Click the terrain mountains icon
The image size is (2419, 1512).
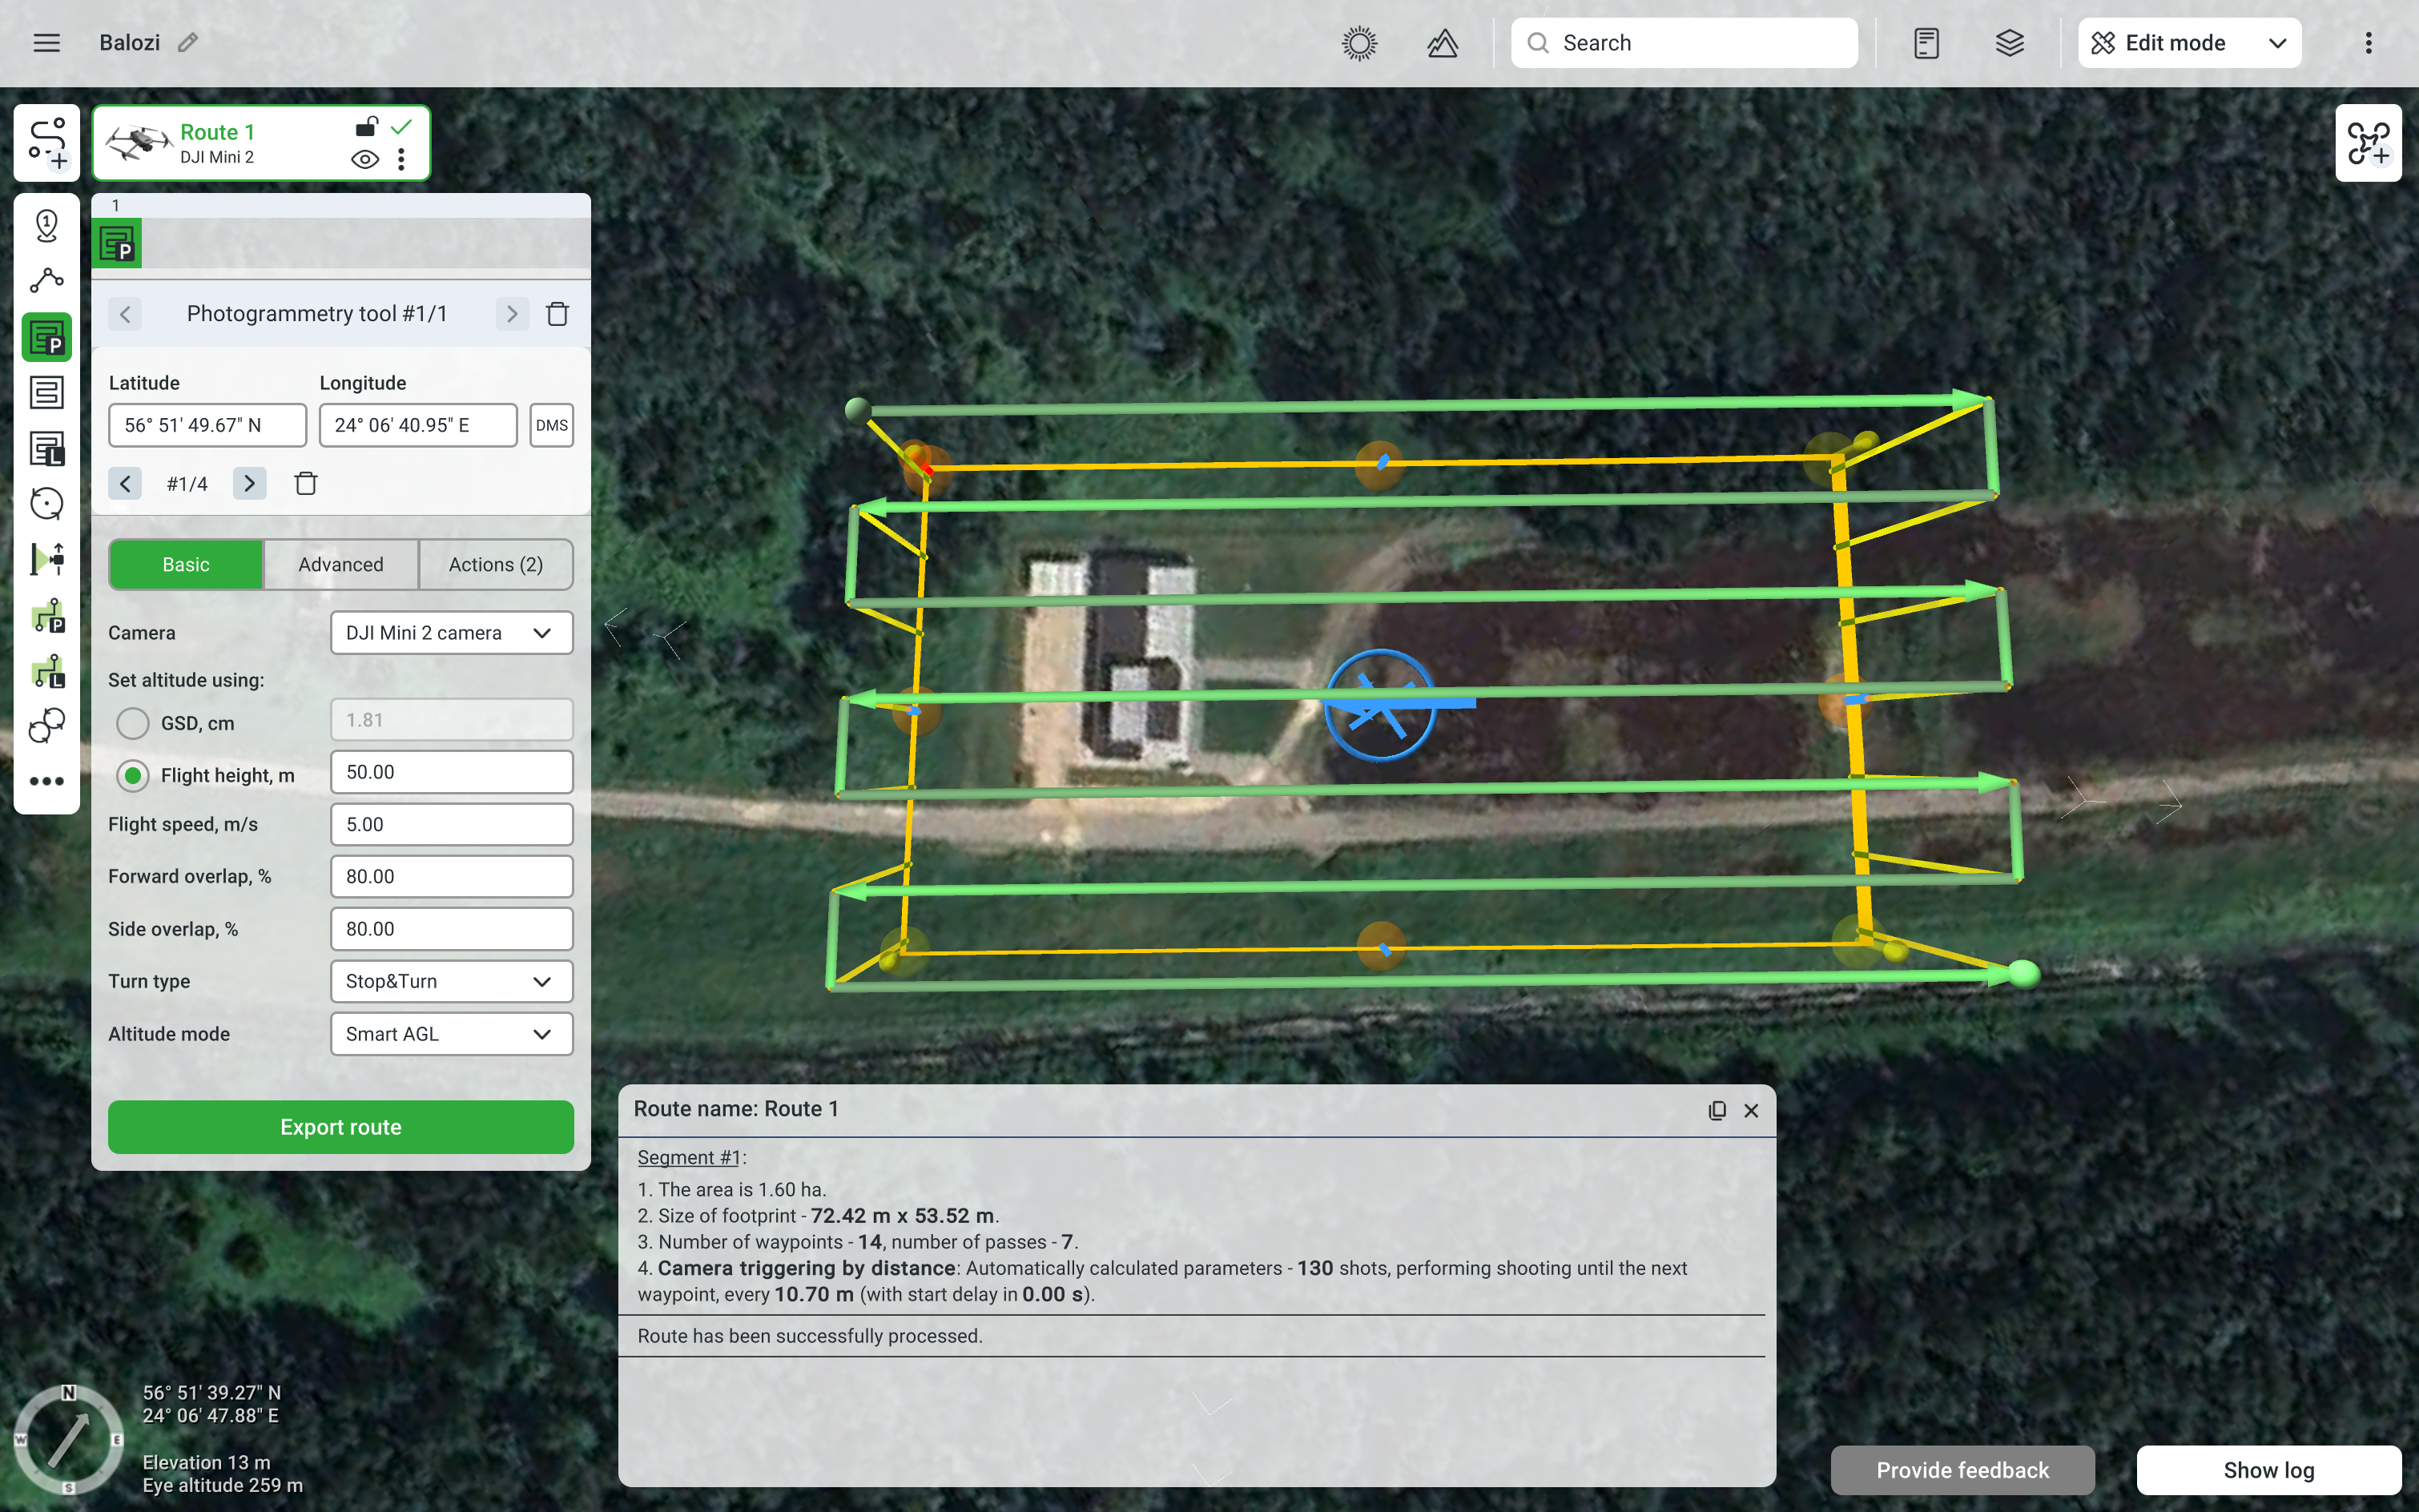(x=1442, y=43)
